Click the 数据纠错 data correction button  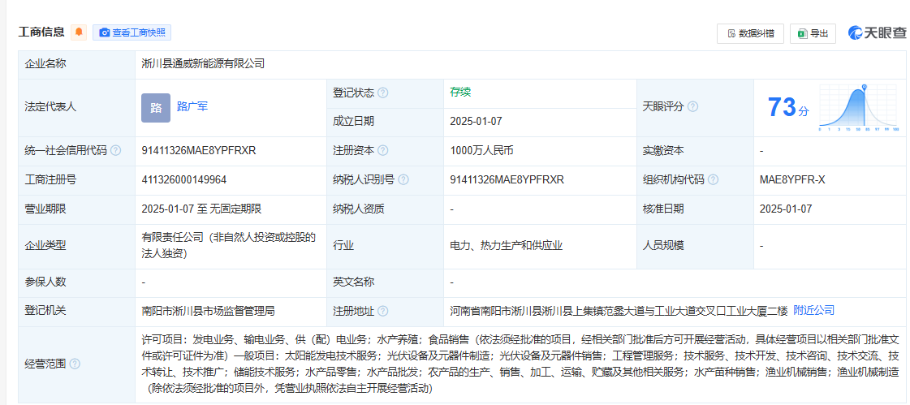(x=750, y=33)
